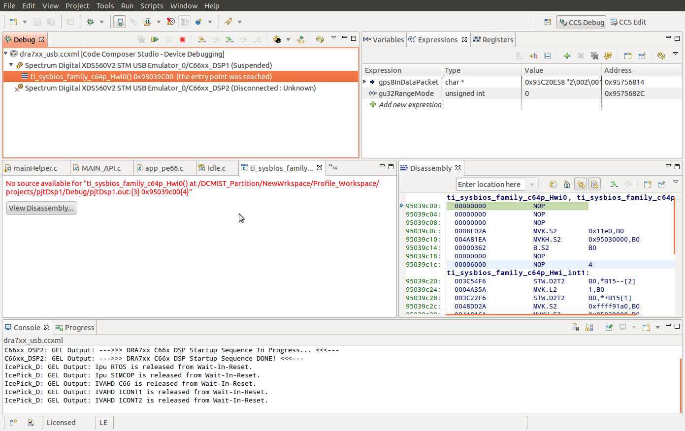Click Scroll Lock icon in Console toolbar
The width and height of the screenshot is (685, 431).
[589, 327]
